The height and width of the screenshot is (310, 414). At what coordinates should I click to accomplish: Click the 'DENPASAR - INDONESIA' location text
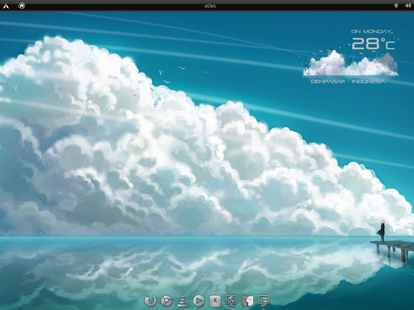tap(348, 82)
